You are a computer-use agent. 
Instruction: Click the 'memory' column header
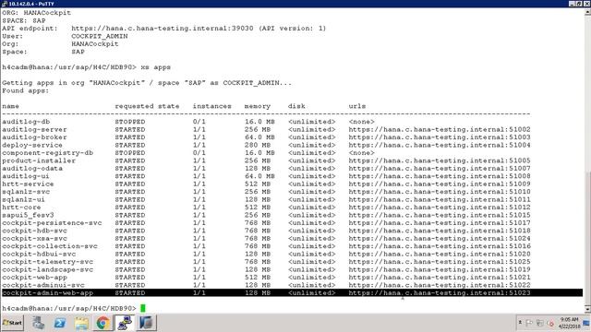[x=258, y=106]
